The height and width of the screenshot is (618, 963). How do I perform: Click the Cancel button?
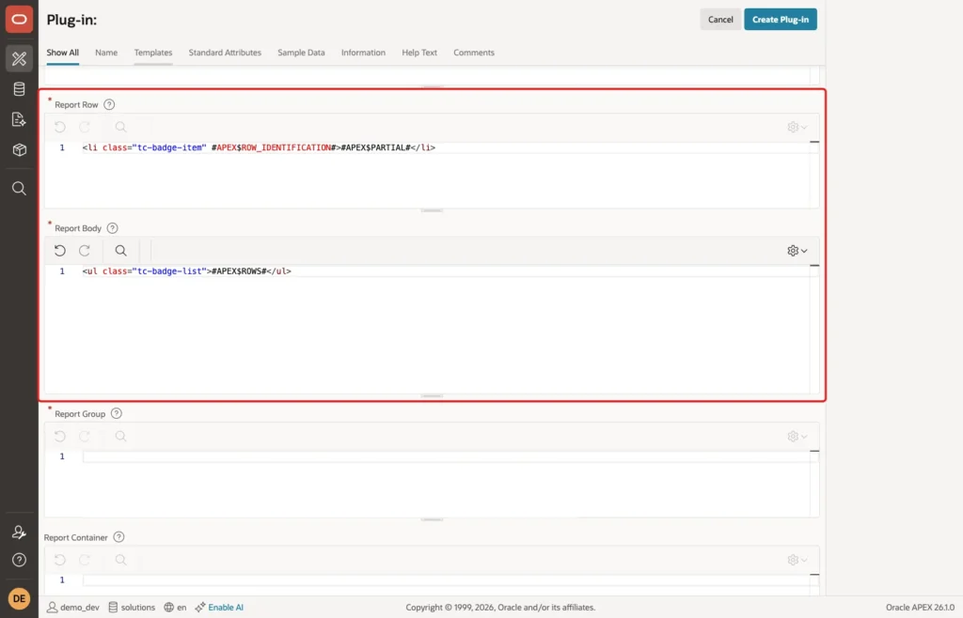coord(720,20)
